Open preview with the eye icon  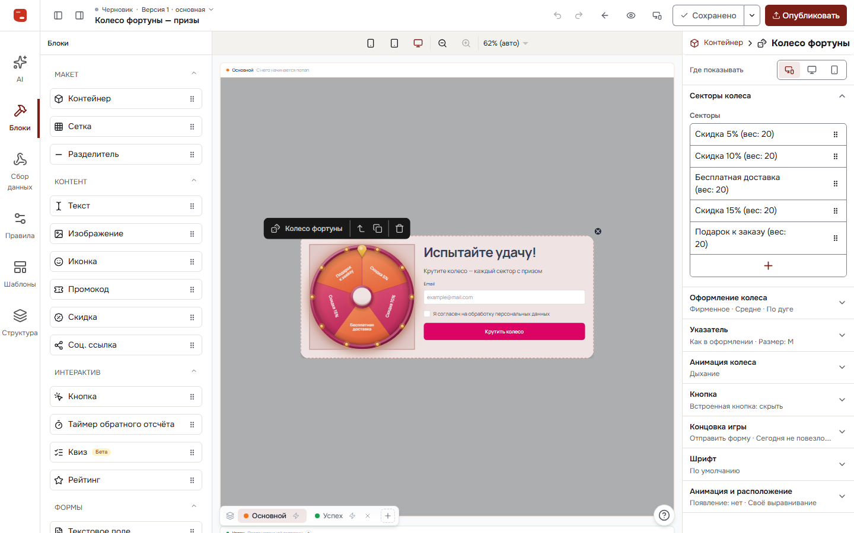pyautogui.click(x=631, y=15)
